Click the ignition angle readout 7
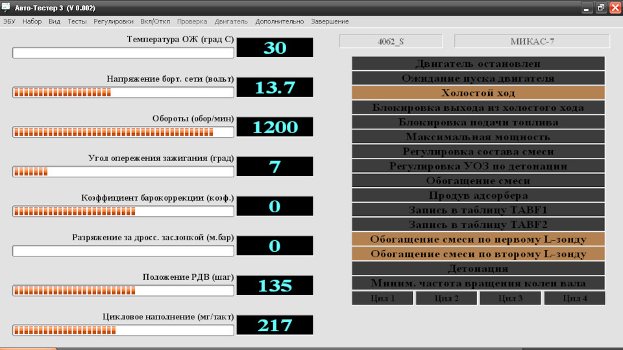The width and height of the screenshot is (623, 350). pos(275,166)
